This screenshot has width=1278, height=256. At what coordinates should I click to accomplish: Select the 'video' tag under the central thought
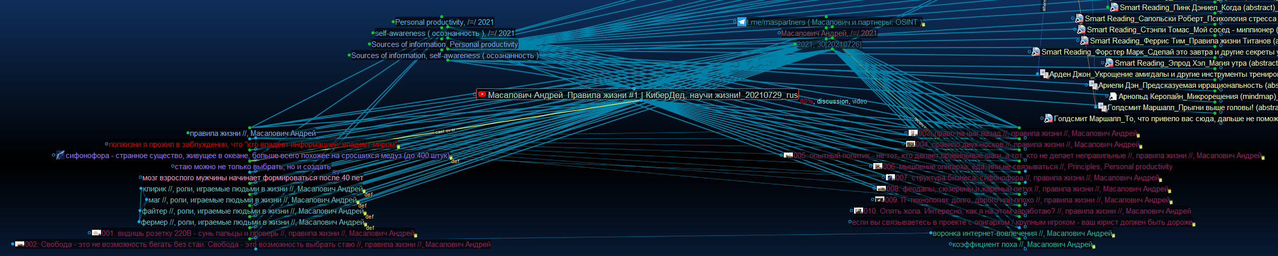click(x=860, y=101)
